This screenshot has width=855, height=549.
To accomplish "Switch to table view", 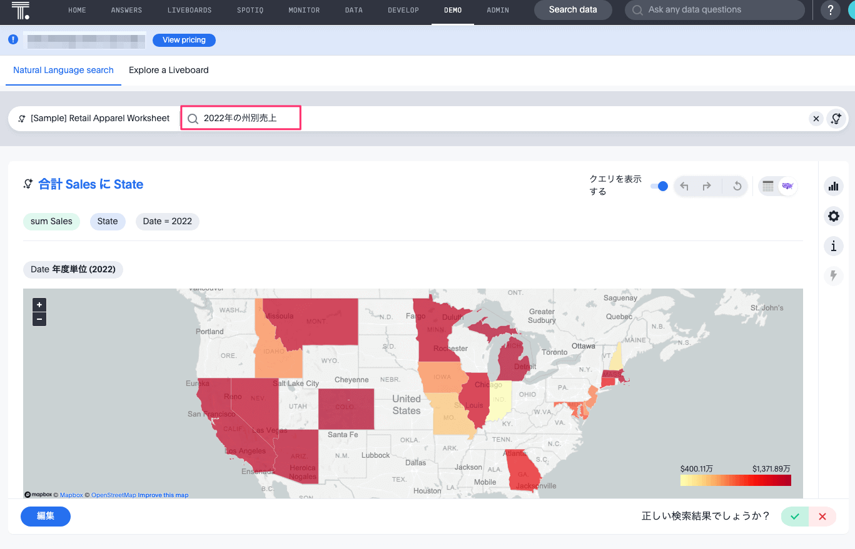I will coord(768,186).
